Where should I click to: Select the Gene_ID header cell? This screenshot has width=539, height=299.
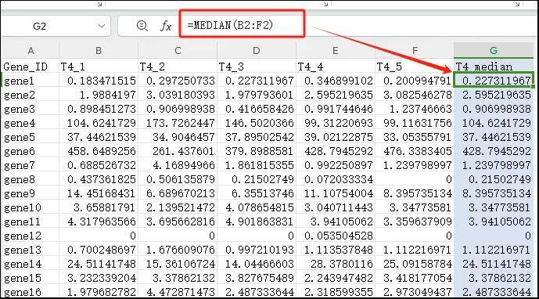31,66
